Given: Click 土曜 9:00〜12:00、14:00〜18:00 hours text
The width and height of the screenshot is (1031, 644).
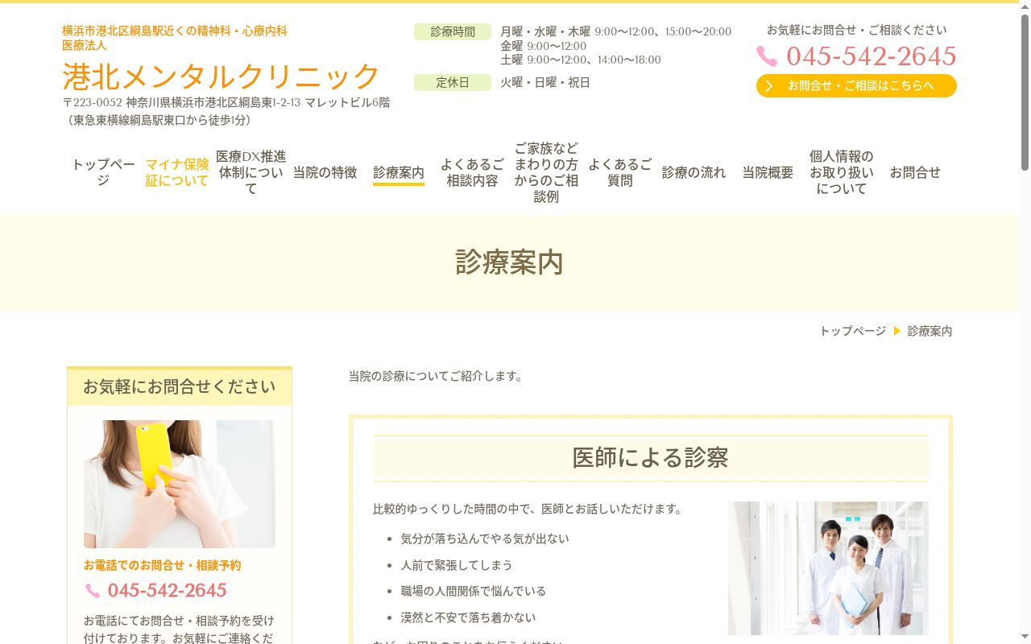Looking at the screenshot, I should [581, 60].
